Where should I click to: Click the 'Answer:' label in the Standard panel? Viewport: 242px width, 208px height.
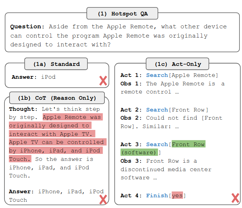24,77
